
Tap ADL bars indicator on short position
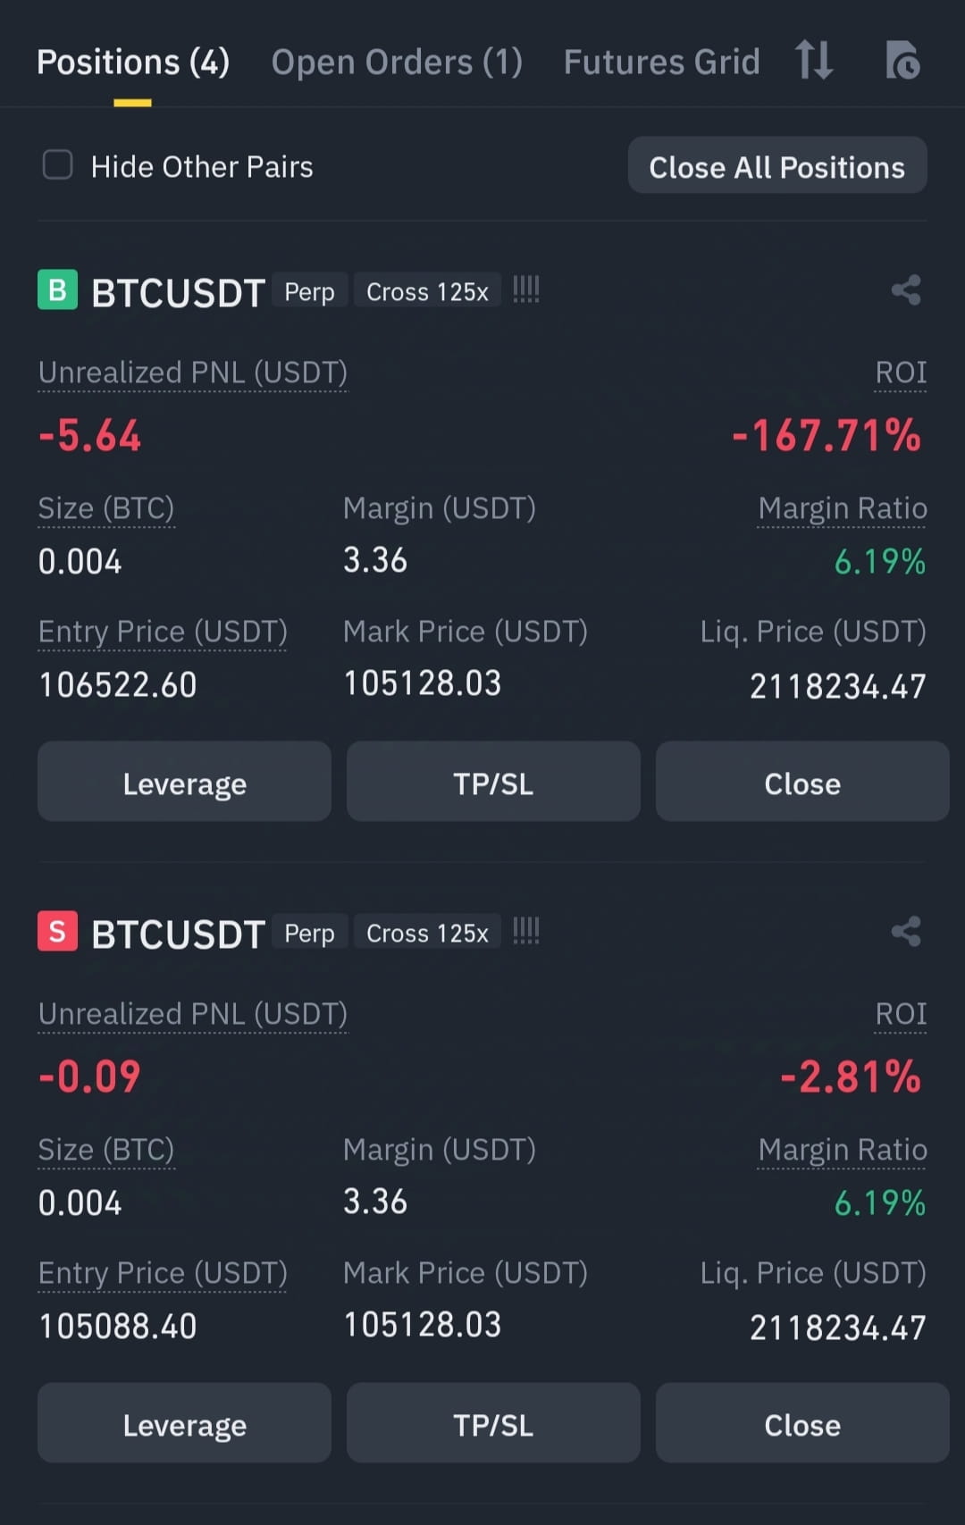tap(526, 931)
